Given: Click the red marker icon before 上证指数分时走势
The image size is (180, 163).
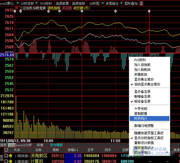Looking at the screenshot, I should [17, 8].
